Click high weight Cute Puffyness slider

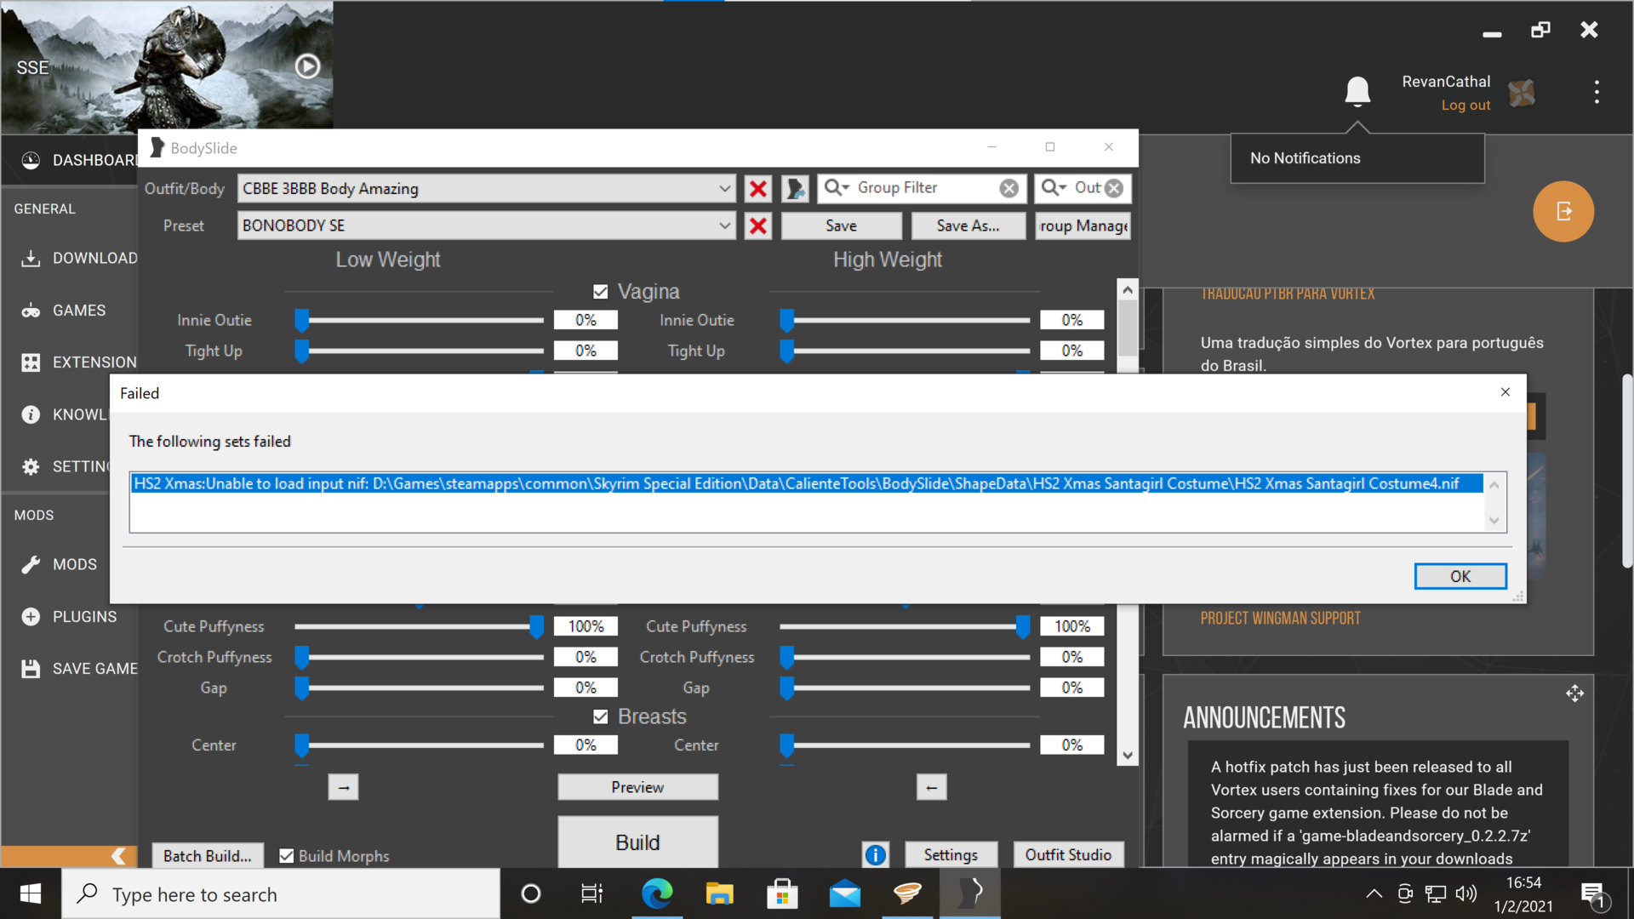[x=904, y=627]
